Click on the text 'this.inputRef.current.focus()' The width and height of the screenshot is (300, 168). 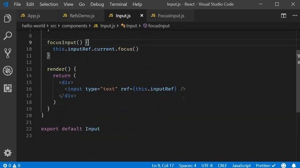click(x=96, y=49)
